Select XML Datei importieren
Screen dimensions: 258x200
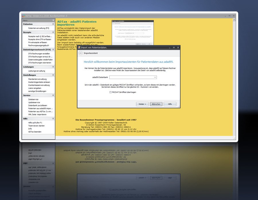(x=37, y=115)
